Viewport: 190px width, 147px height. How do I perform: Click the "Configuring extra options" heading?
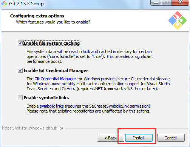[37, 16]
